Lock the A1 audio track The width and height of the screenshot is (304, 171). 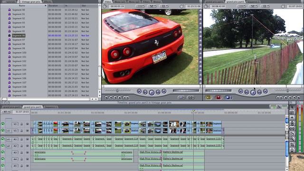click(x=21, y=139)
